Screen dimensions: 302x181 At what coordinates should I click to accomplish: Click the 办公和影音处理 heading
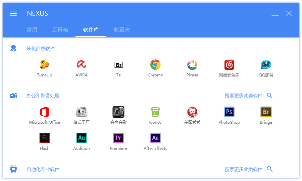[43, 96]
